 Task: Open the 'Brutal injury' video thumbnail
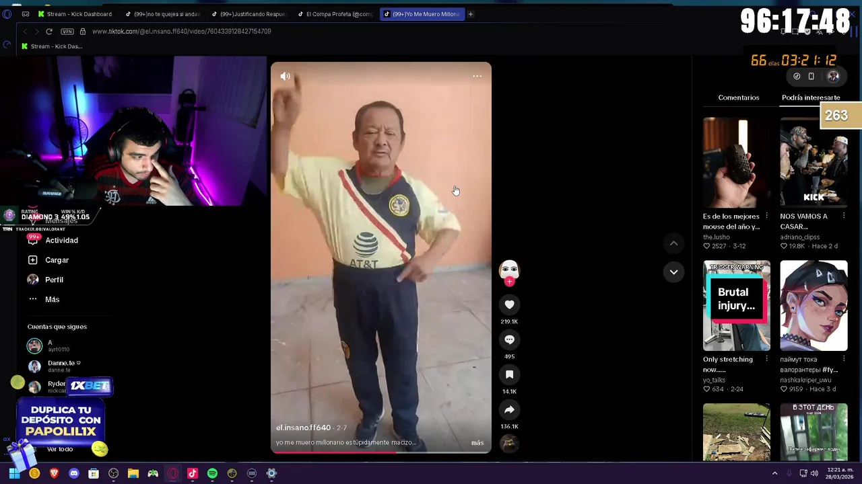pos(737,305)
